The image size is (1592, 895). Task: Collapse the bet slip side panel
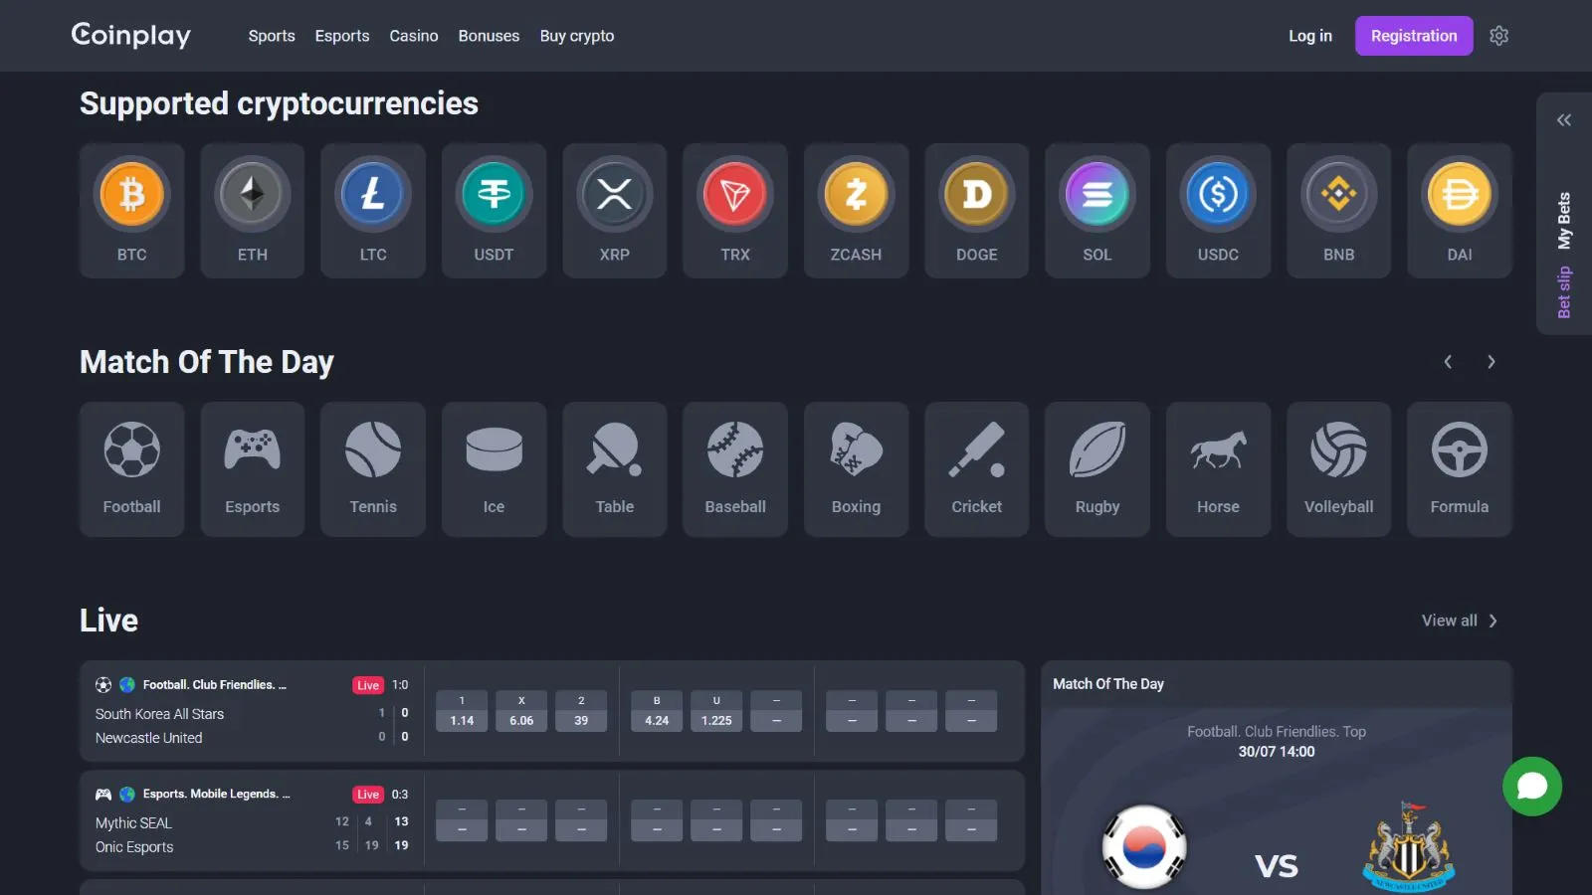1564,120
